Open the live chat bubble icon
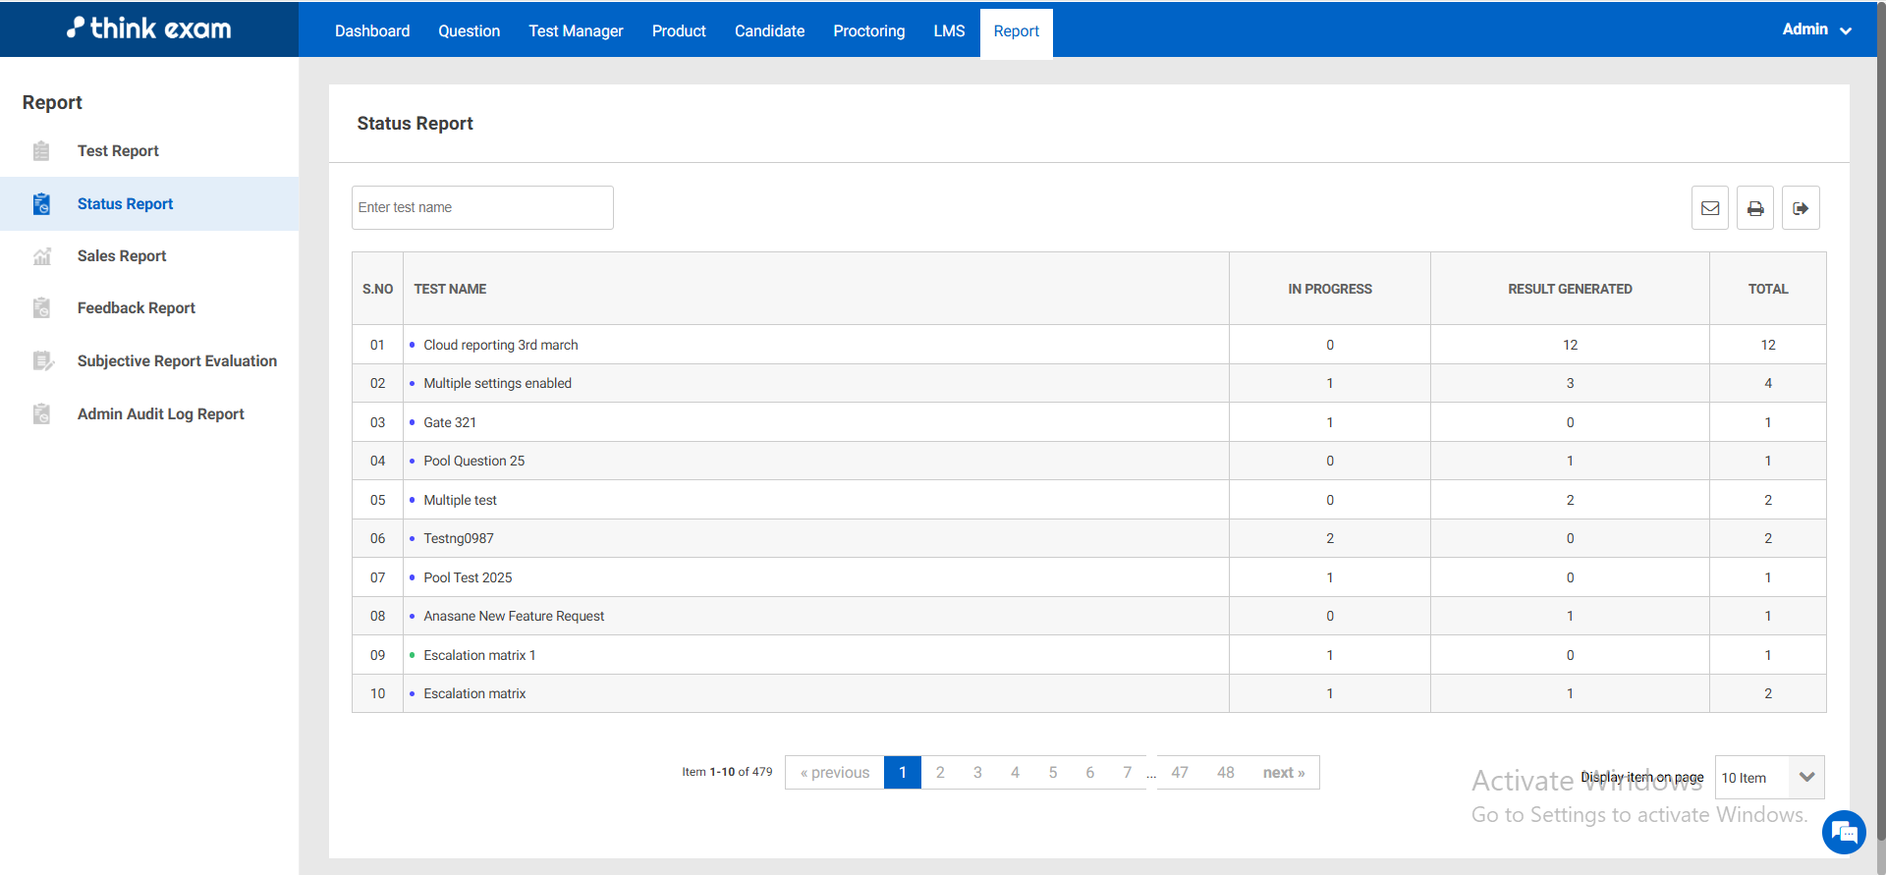 coord(1843,833)
